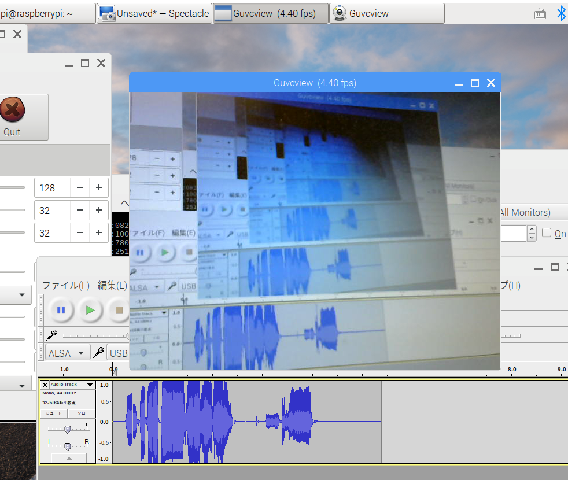Adjust the Audio Track gain slider
Screen dimensions: 568x480
[67, 429]
